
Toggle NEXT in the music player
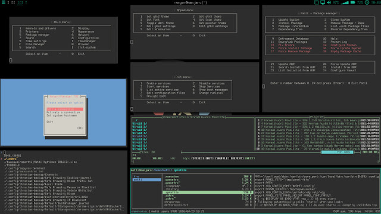tap(250, 158)
